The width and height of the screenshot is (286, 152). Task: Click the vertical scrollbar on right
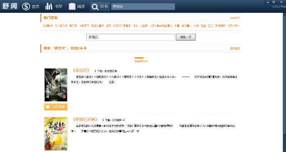click(x=284, y=82)
